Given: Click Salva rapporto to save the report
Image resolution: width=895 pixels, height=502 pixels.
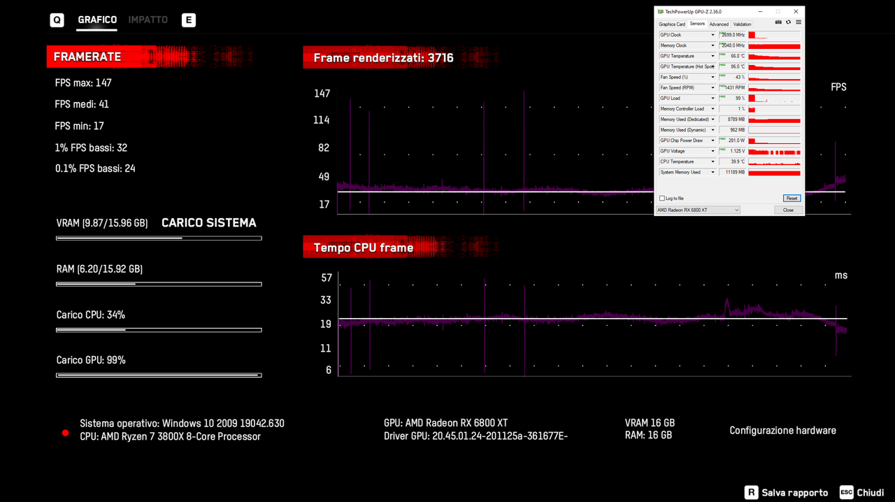Looking at the screenshot, I should click(786, 493).
